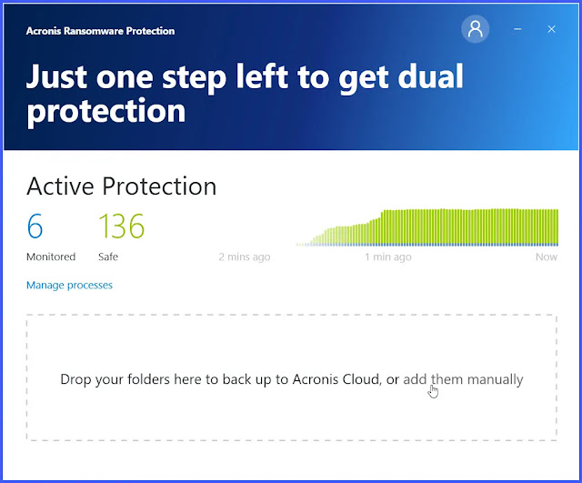Select the Monitored count of 6
The image size is (582, 483).
[x=35, y=226]
